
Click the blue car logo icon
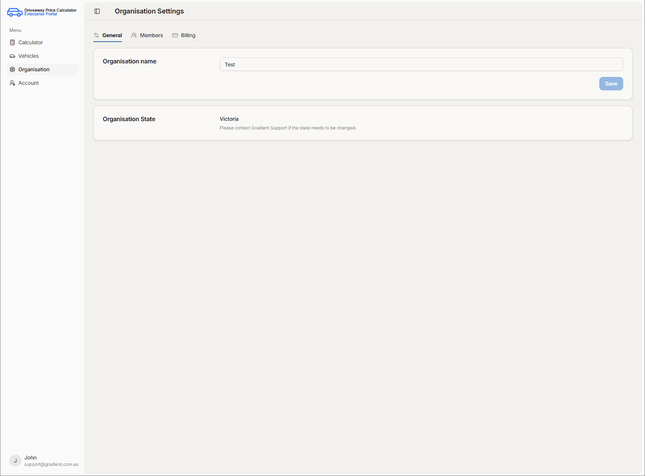pos(15,12)
